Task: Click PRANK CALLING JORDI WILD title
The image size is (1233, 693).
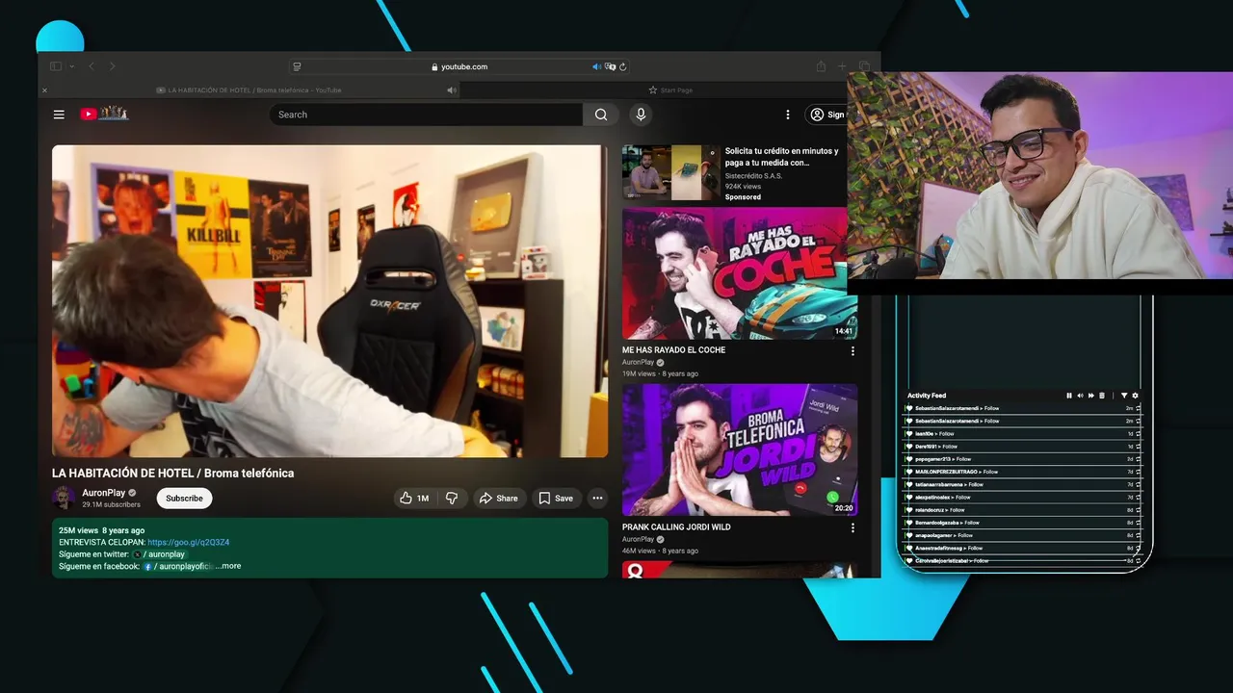Action: tap(676, 527)
